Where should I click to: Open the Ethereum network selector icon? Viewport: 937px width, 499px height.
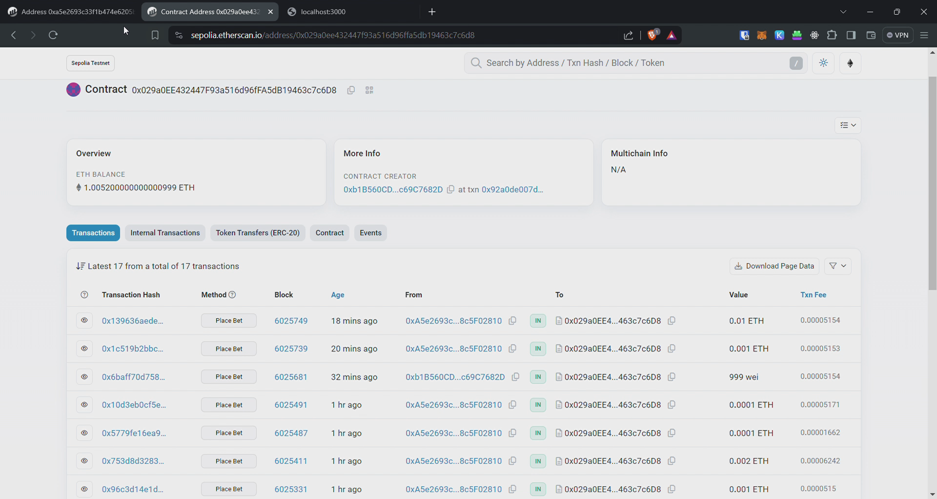point(850,63)
